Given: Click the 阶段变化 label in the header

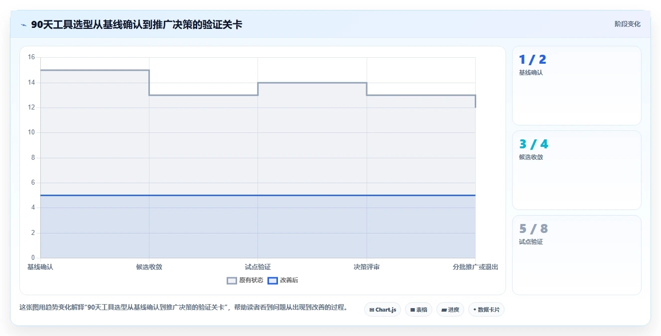Looking at the screenshot, I should 627,24.
